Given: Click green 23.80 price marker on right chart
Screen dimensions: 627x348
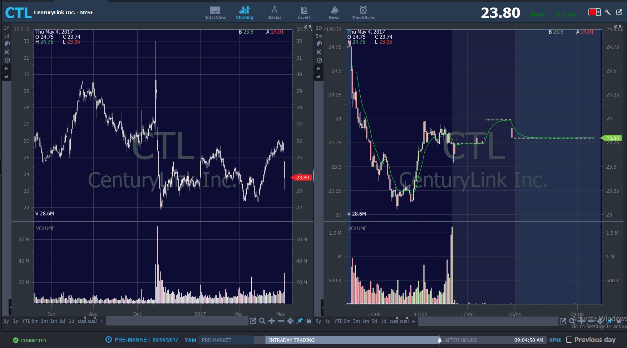Looking at the screenshot, I should [x=612, y=138].
